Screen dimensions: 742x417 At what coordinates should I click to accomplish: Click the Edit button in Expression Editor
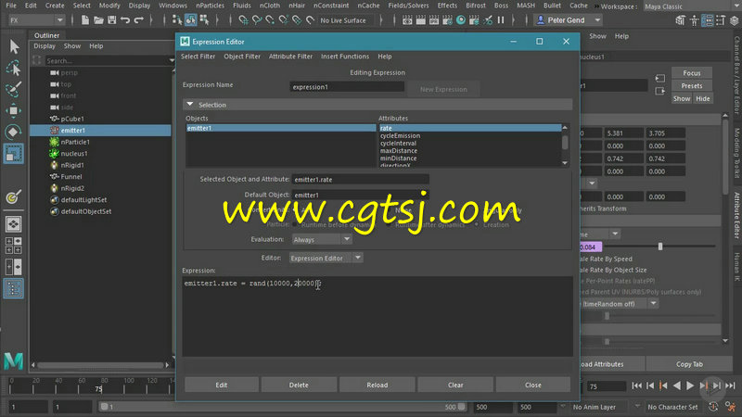(x=222, y=385)
